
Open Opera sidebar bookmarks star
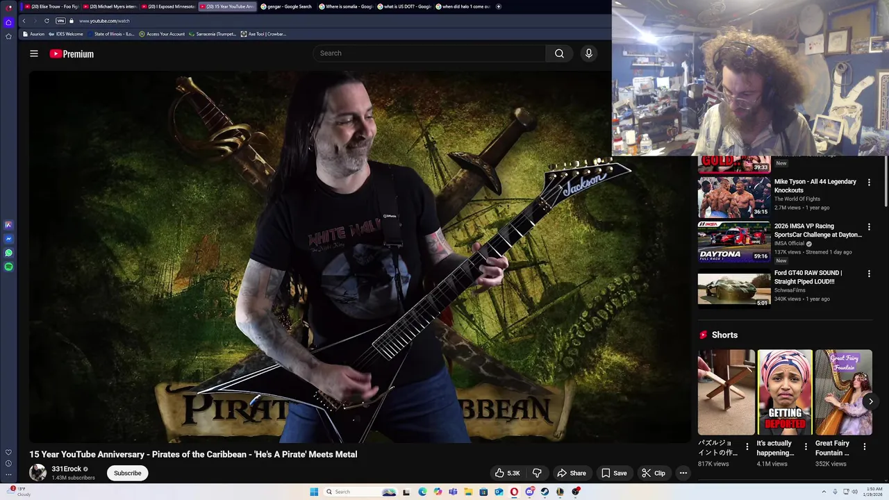point(8,36)
